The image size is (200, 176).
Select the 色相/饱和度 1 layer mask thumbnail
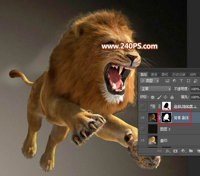pyautogui.click(x=166, y=106)
